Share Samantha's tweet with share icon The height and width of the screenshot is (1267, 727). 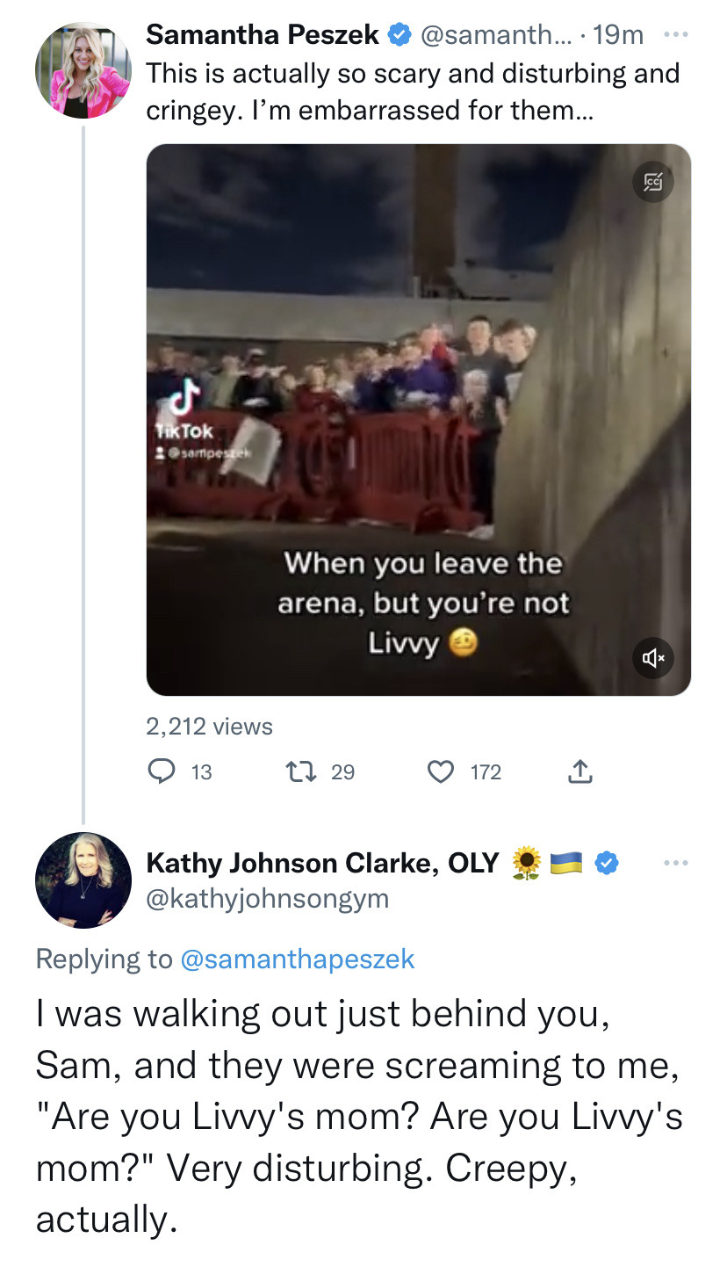pos(579,771)
